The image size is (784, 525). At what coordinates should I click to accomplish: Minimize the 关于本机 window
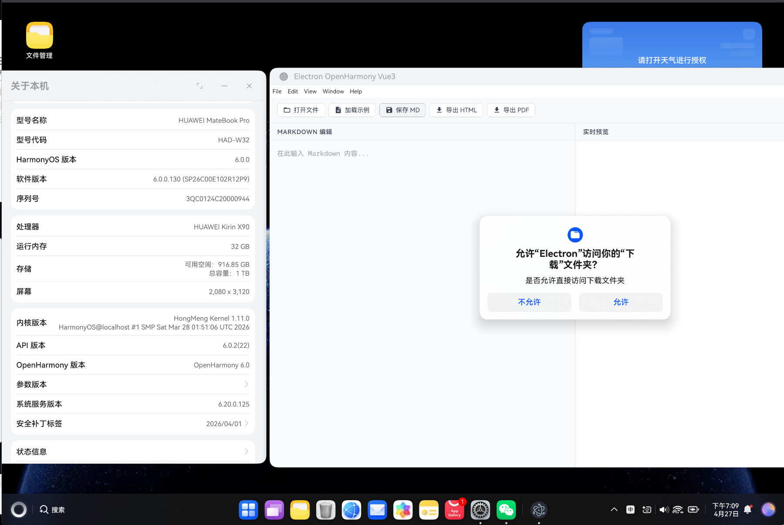click(224, 86)
